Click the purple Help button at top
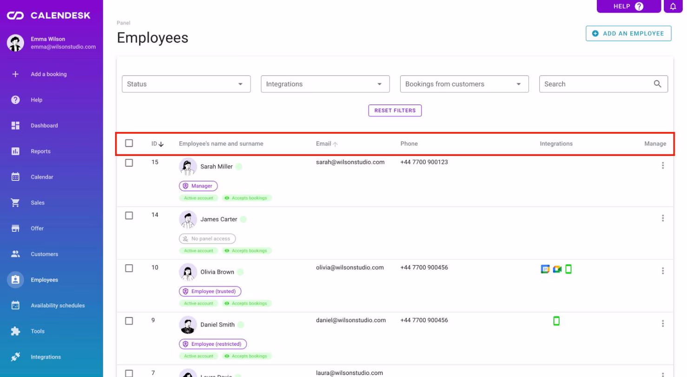This screenshot has width=687, height=377. 628,6
